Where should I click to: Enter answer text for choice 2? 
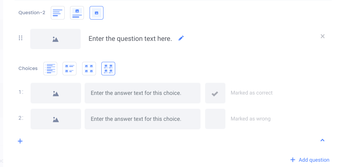pyautogui.click(x=142, y=119)
